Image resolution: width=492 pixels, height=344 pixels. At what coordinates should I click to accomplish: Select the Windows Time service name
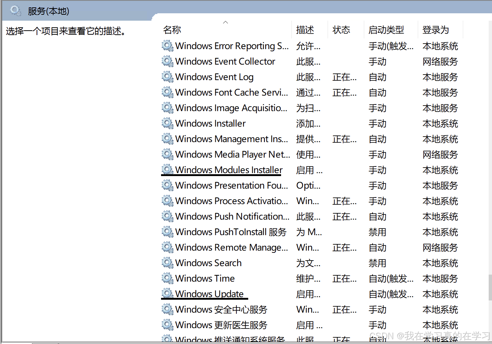tap(205, 278)
